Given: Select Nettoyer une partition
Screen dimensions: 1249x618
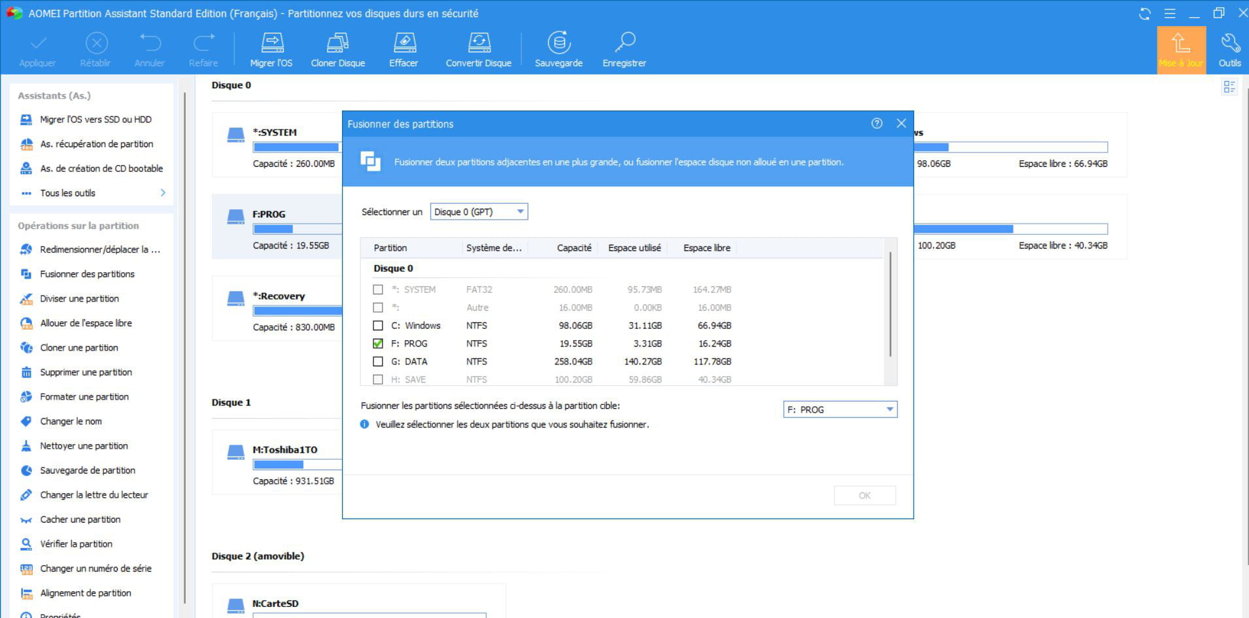Looking at the screenshot, I should pyautogui.click(x=84, y=446).
